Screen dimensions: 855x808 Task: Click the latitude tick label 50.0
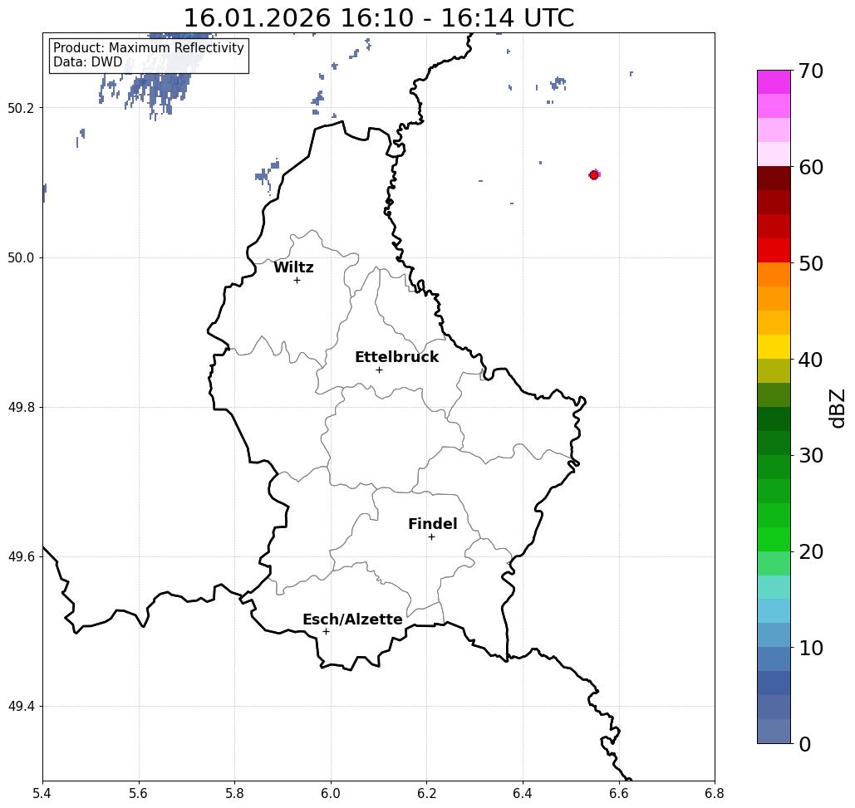[21, 257]
